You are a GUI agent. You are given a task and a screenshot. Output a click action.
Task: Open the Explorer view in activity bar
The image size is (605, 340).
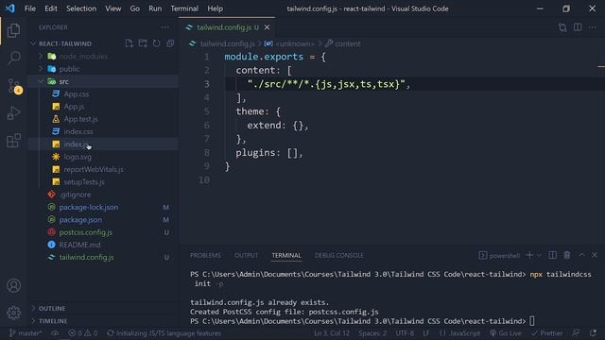(x=13, y=30)
